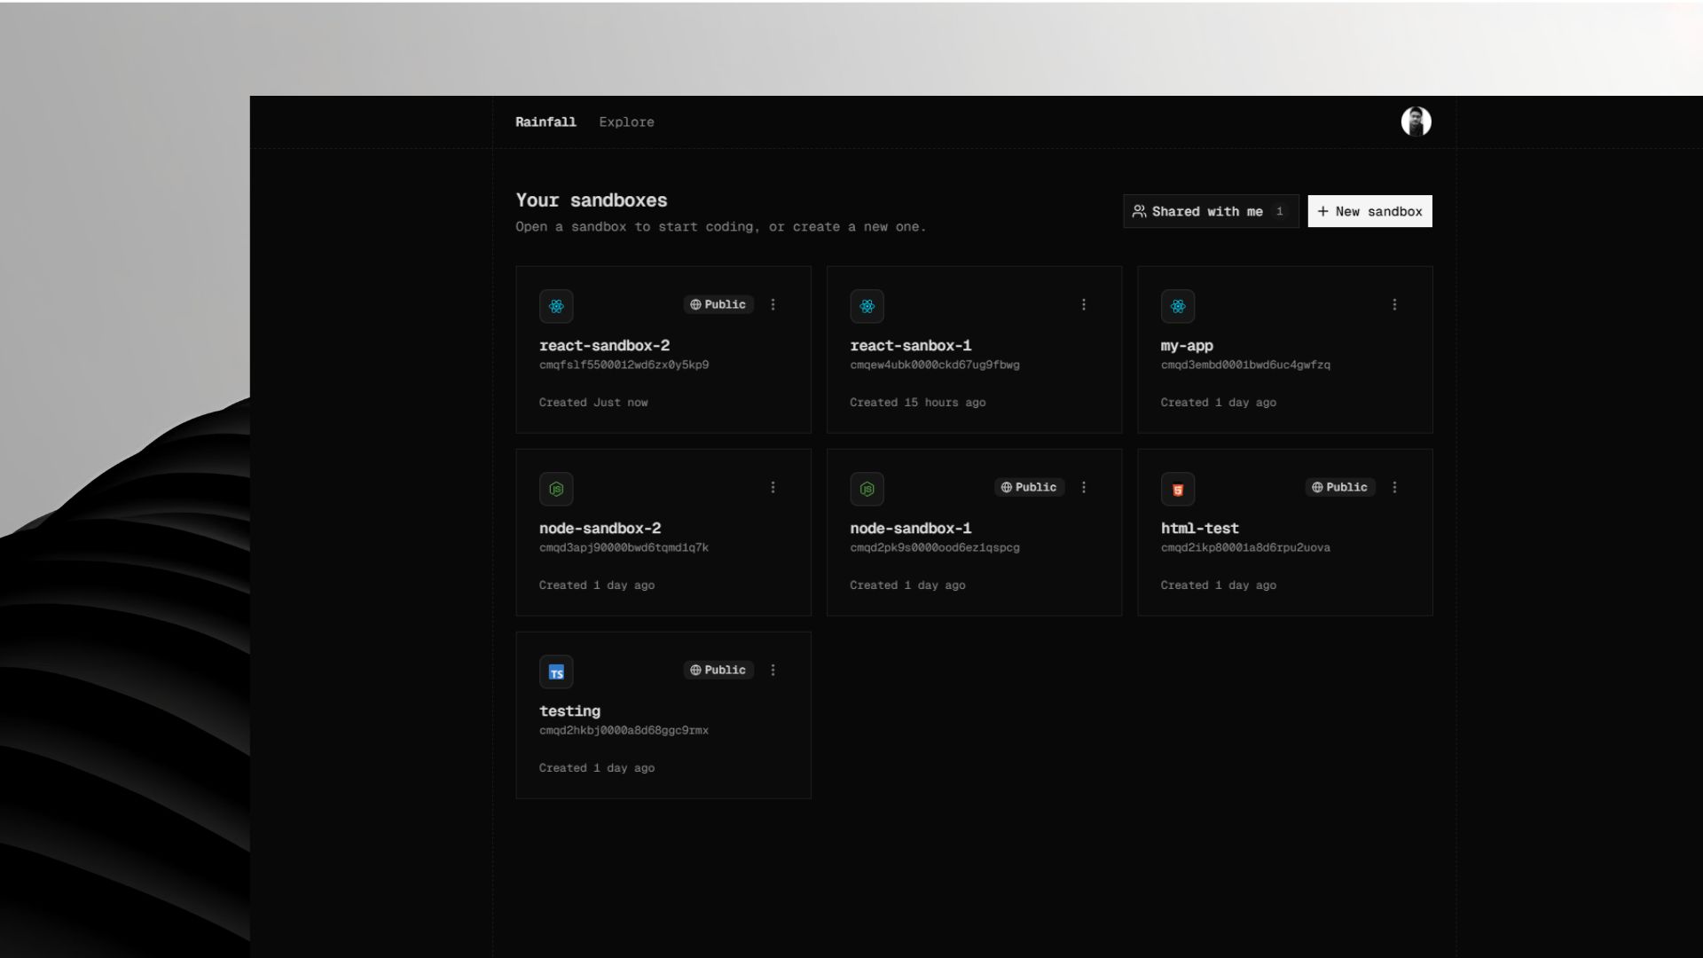This screenshot has width=1703, height=958.
Task: Click the ID cmqd3embd0001bwd6uc4gwfzq
Action: 1245,365
